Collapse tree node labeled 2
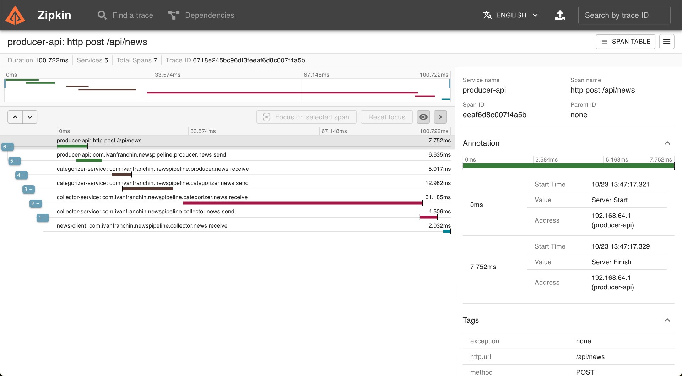The image size is (682, 376). tap(36, 203)
